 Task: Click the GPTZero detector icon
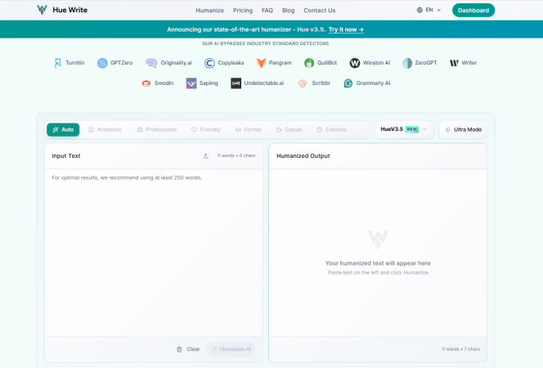pos(102,62)
